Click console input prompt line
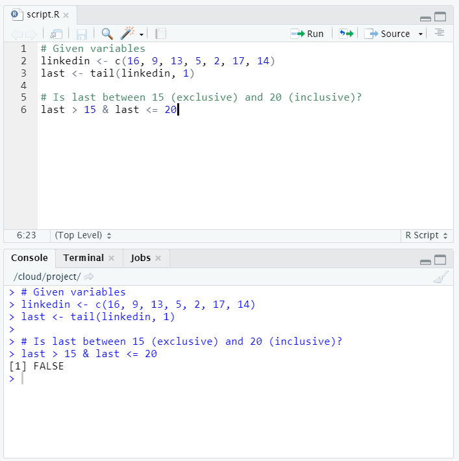 click(x=229, y=379)
